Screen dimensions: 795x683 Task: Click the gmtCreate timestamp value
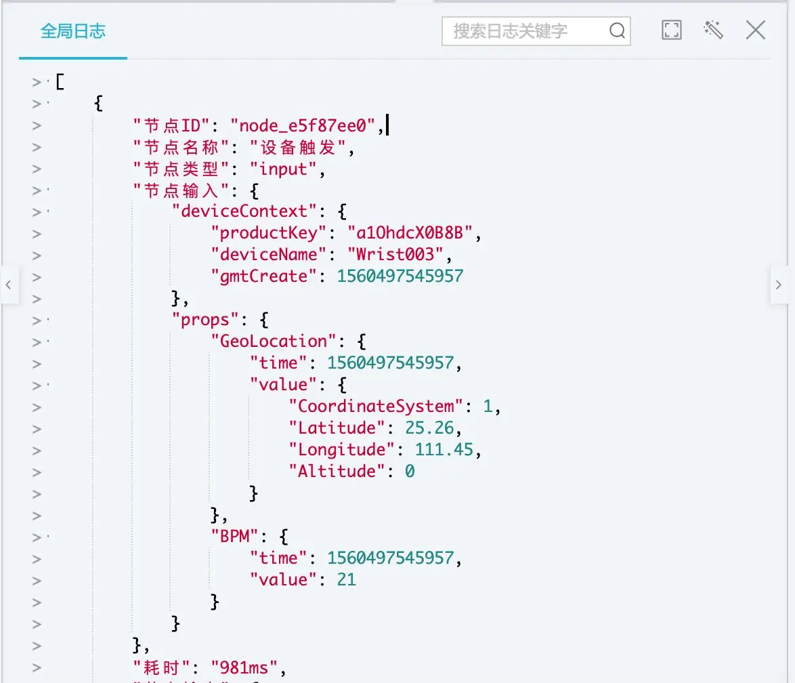(400, 276)
